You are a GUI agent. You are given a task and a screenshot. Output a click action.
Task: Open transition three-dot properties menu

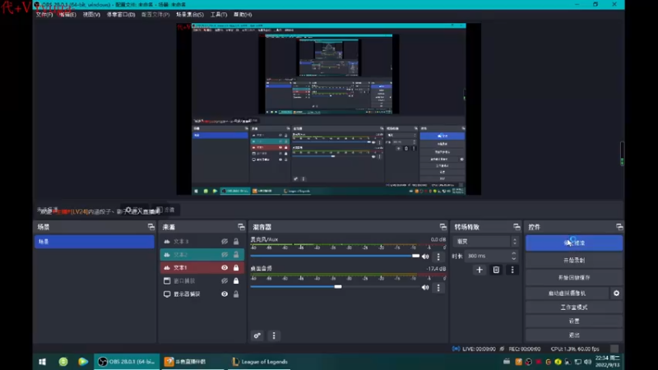512,270
